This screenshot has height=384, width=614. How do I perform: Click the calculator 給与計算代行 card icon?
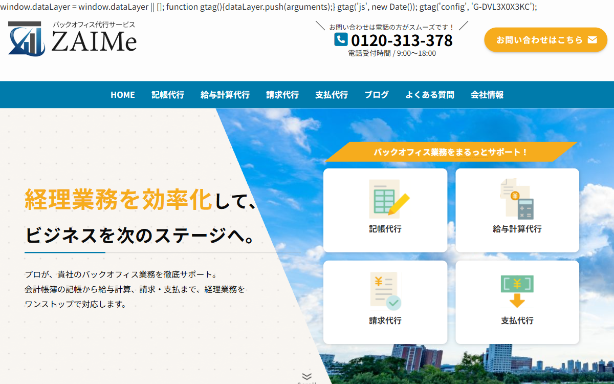[x=517, y=199]
